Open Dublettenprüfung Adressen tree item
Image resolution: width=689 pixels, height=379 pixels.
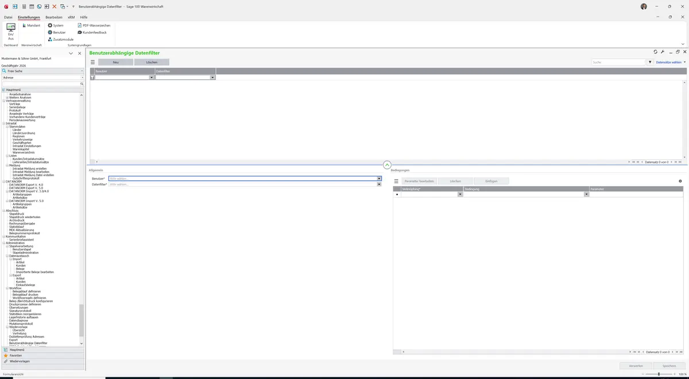(x=26, y=337)
